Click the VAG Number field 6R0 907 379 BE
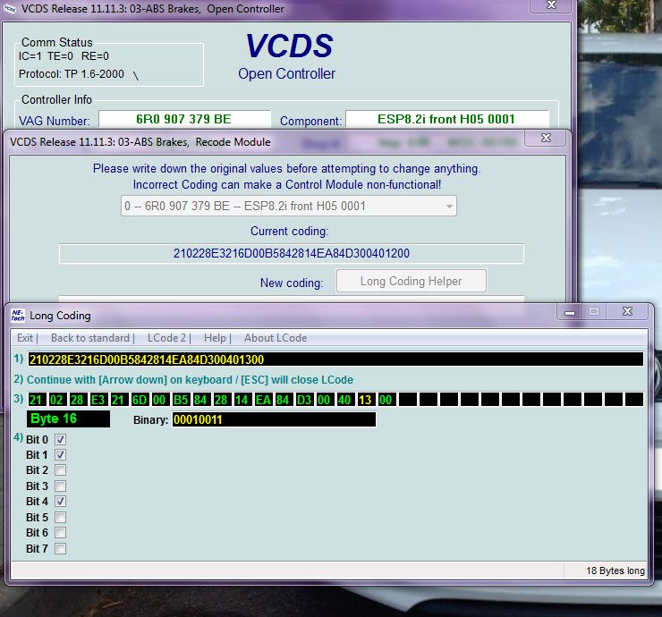The image size is (662, 617). [x=184, y=119]
